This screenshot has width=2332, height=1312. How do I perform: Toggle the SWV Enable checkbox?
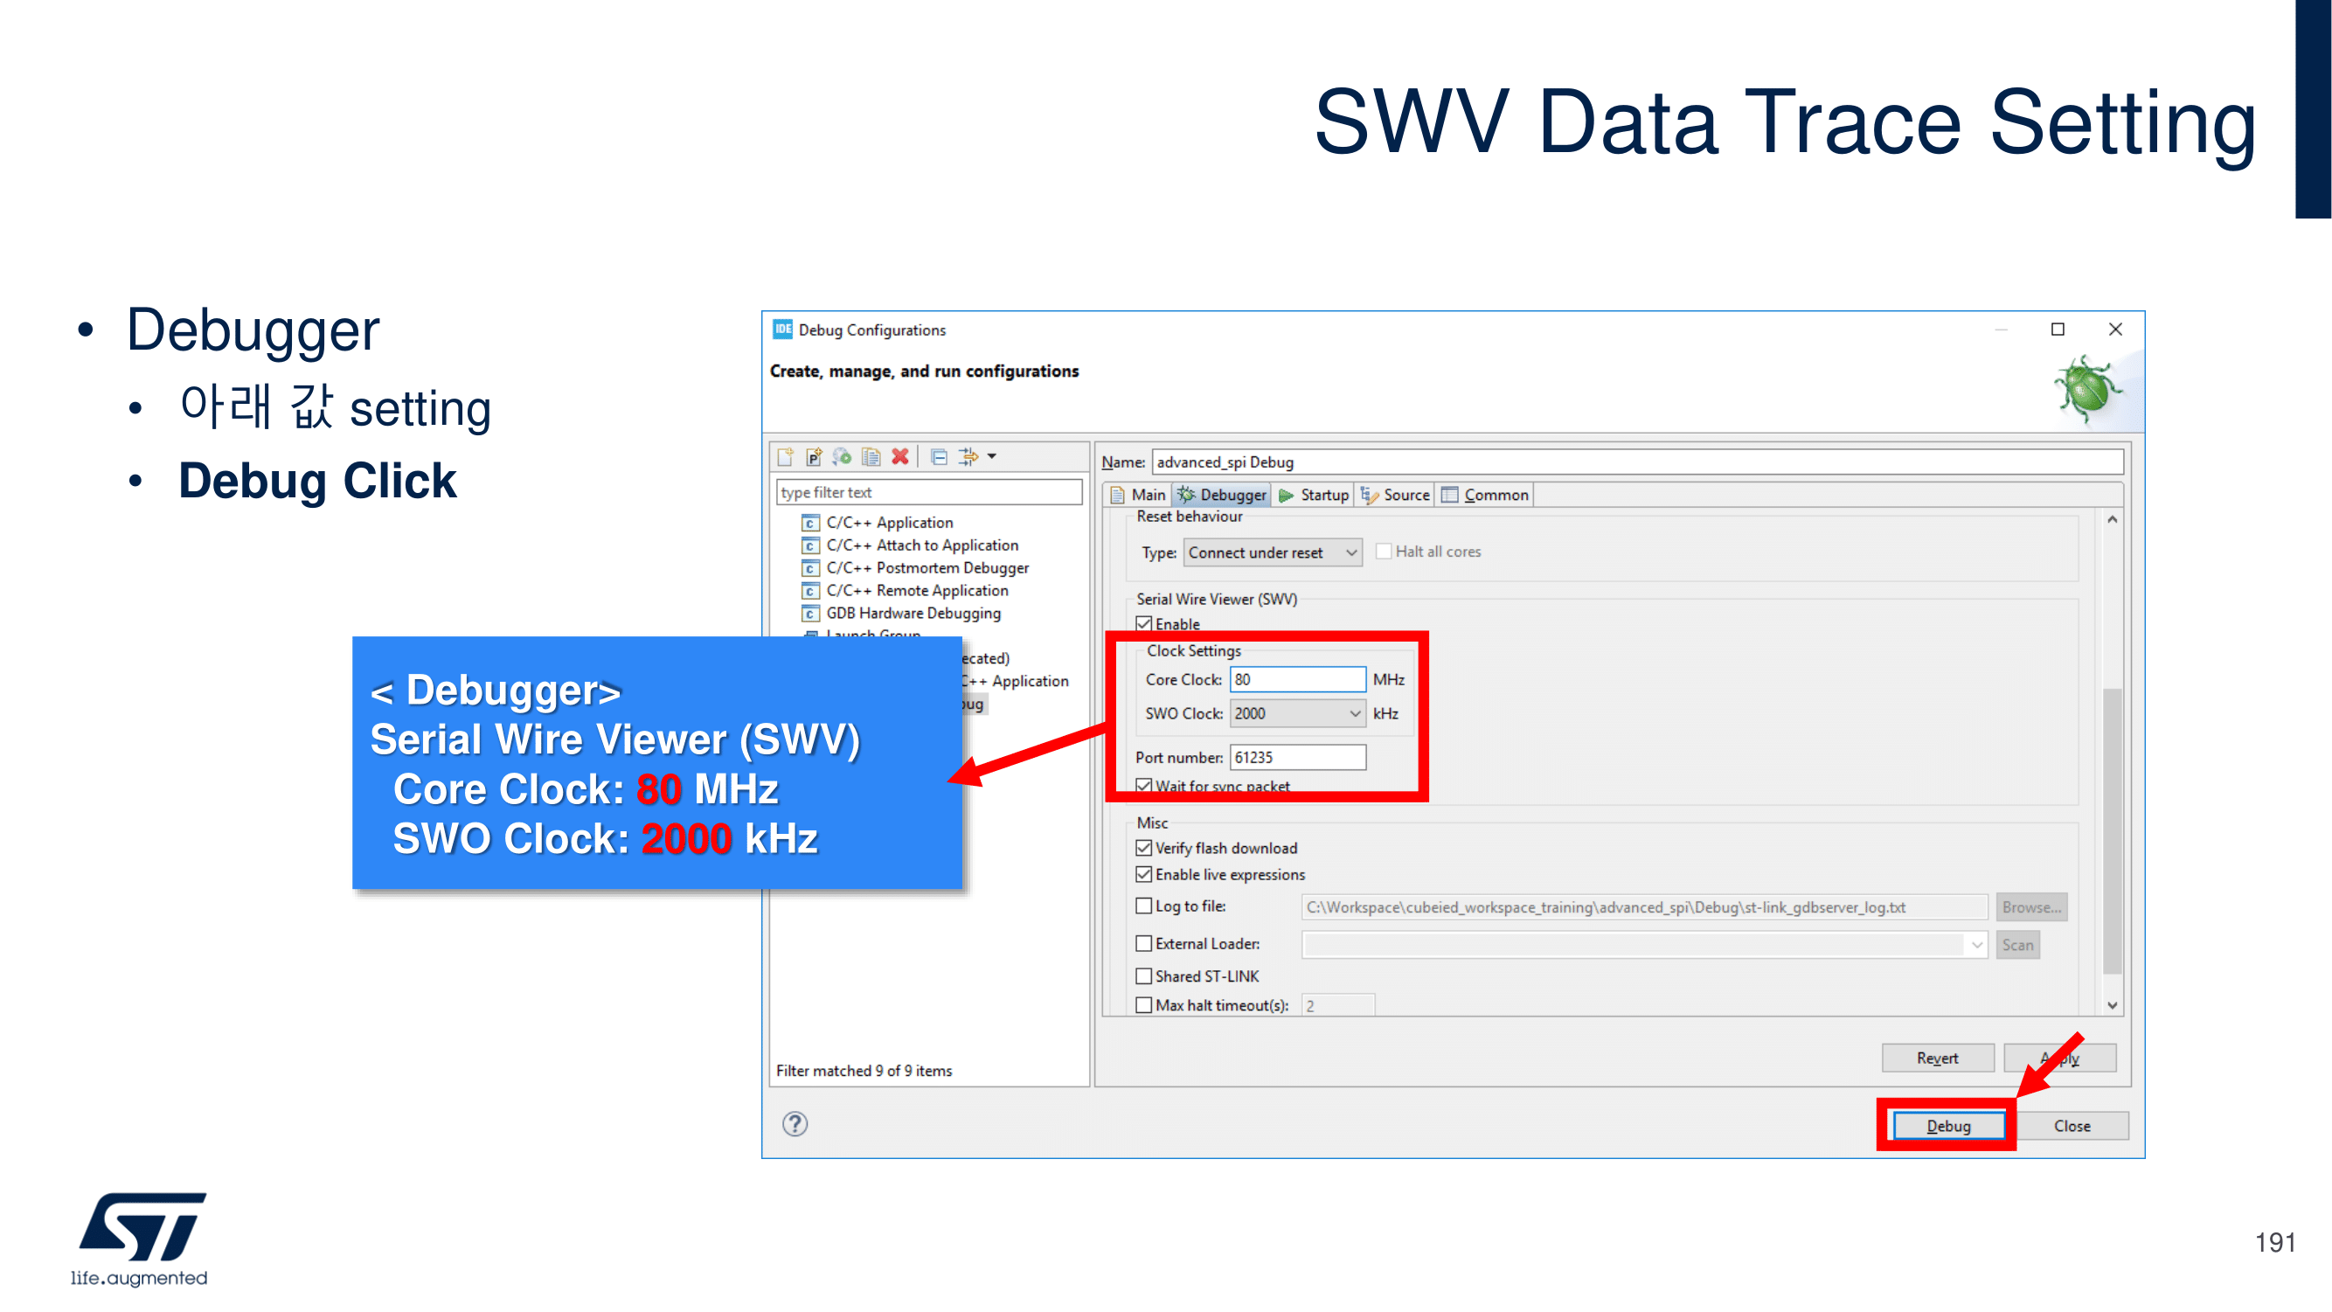pos(1144,624)
